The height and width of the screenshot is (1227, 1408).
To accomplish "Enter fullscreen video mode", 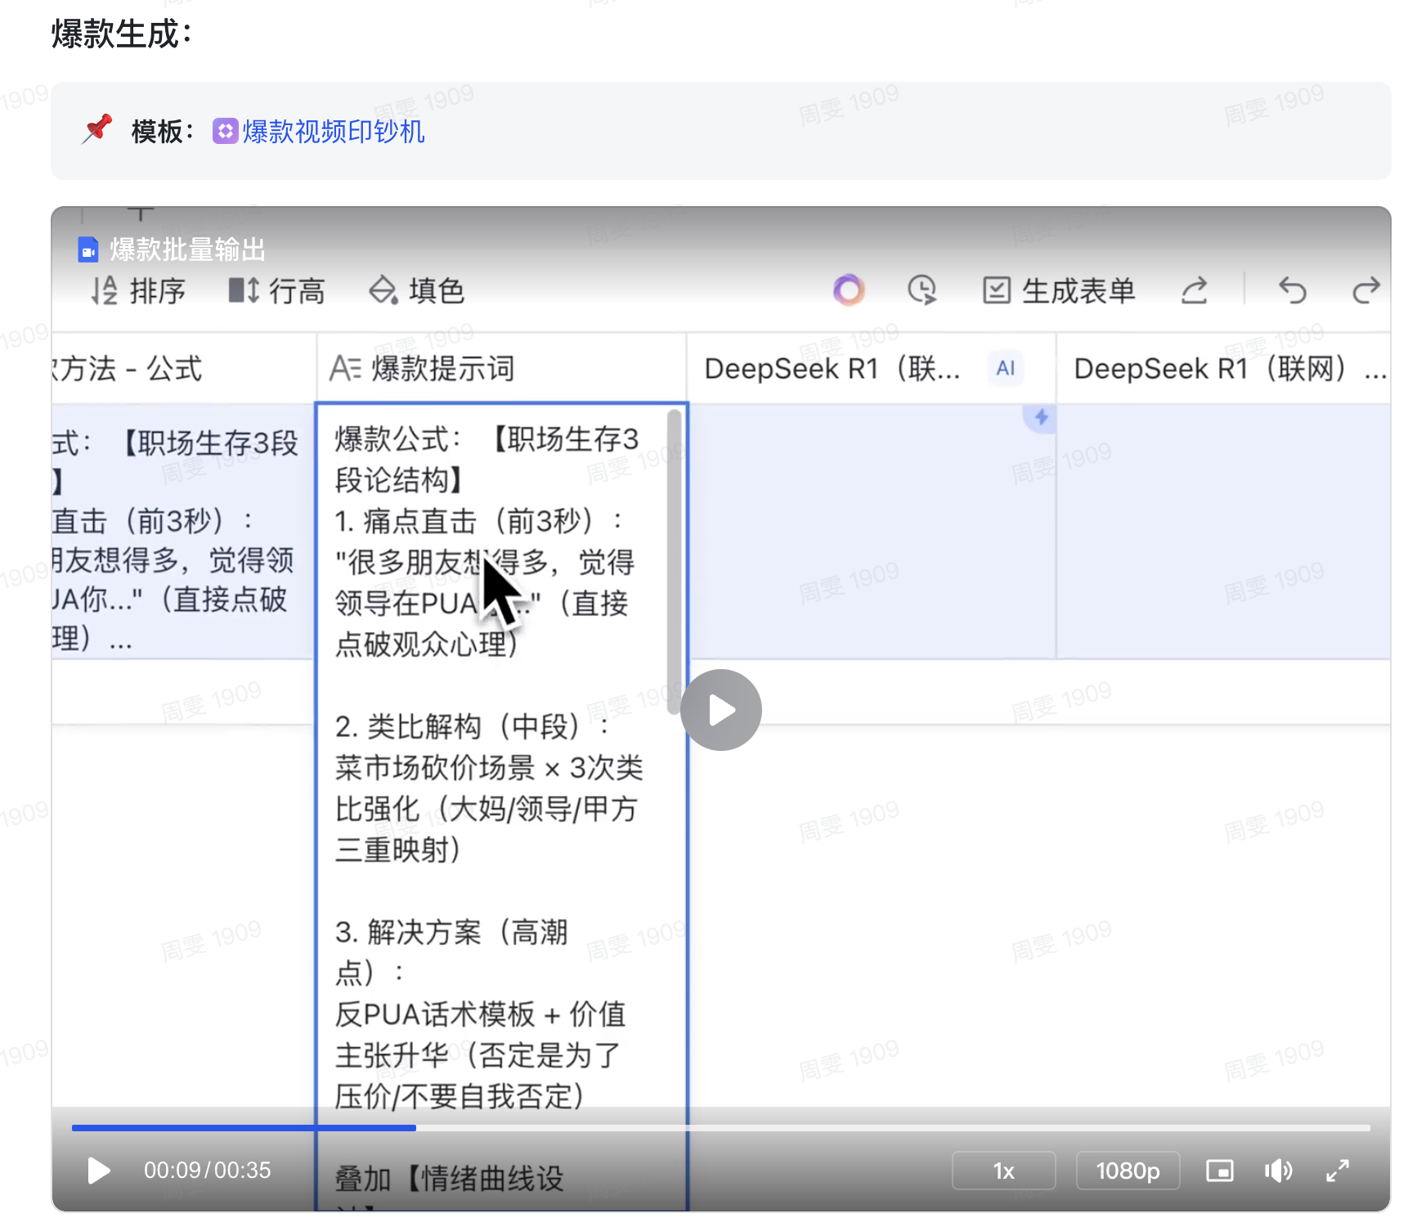I will click(1337, 1171).
